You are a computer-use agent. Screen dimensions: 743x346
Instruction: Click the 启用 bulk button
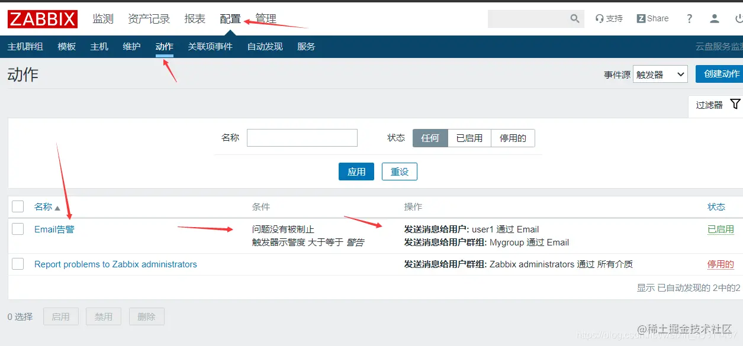coord(60,316)
